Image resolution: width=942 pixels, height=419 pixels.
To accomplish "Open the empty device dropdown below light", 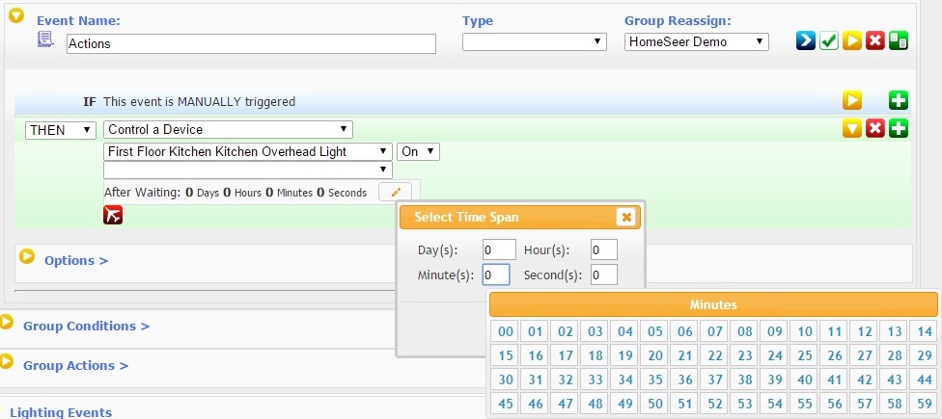I will (x=247, y=170).
